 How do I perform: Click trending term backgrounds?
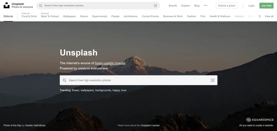(103, 90)
